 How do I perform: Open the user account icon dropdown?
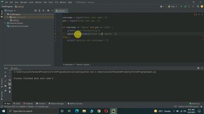tap(162, 6)
